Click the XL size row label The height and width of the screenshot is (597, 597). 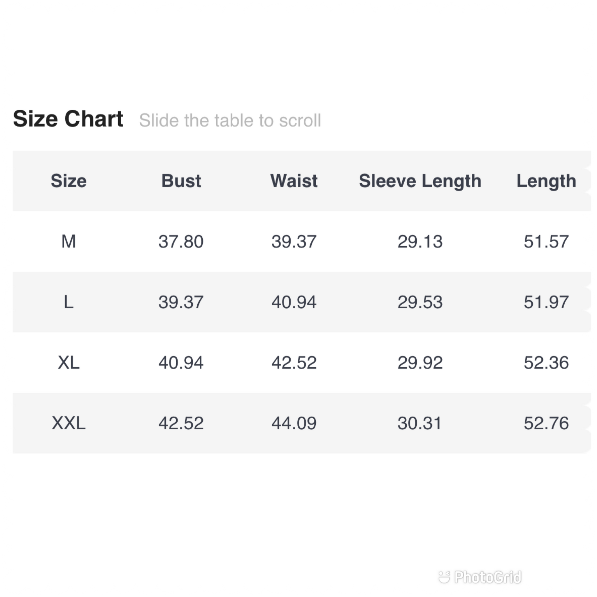69,362
